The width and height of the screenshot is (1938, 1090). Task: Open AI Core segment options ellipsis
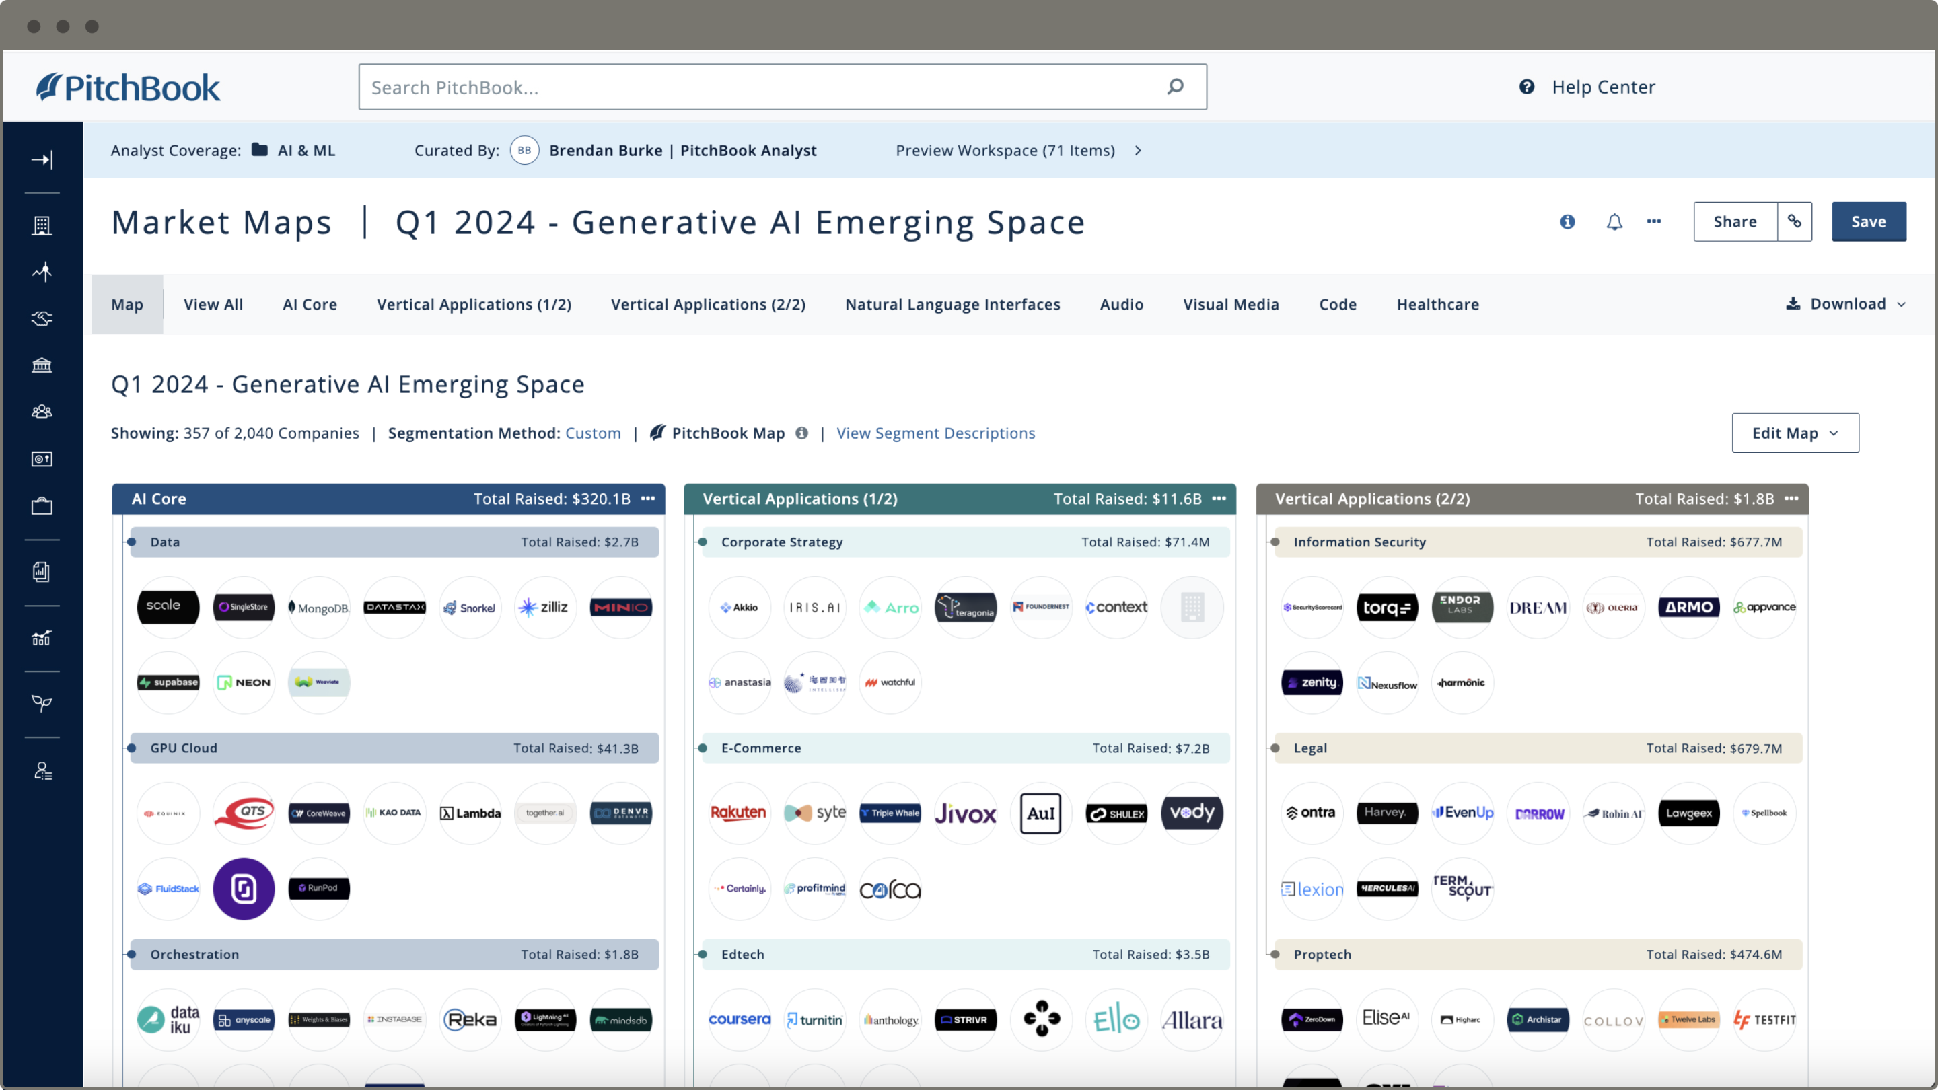[x=648, y=499]
